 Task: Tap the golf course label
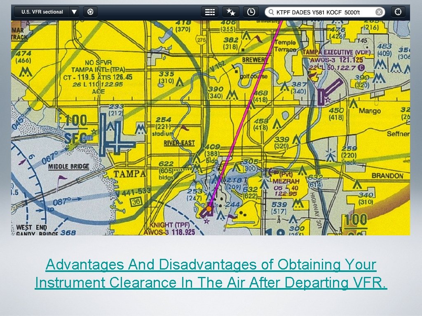[x=254, y=77]
